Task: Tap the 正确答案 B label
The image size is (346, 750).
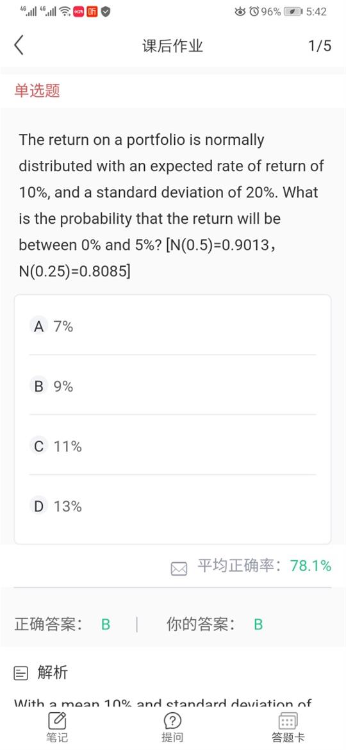Action: coord(62,624)
